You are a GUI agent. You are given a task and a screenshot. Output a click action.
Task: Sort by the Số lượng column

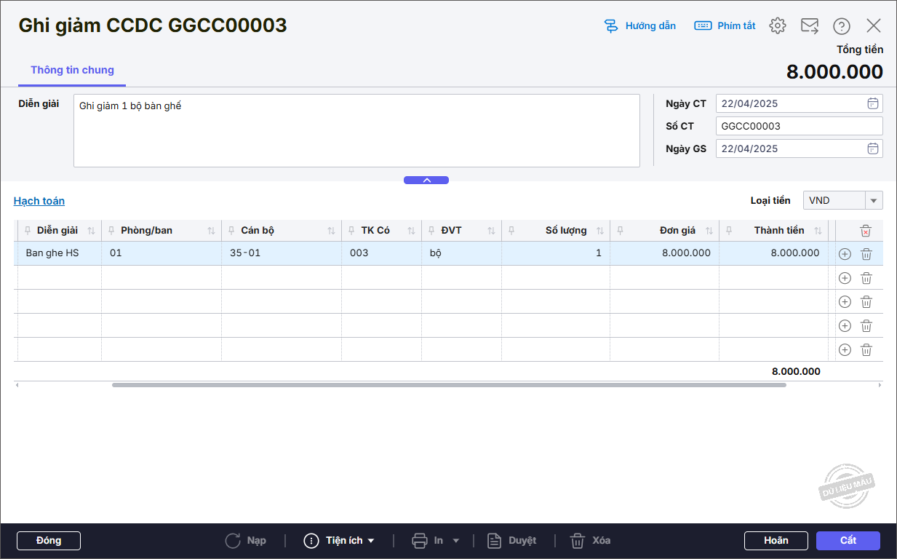click(x=600, y=231)
